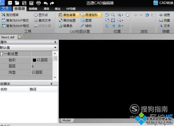Activate the pan hand tool
This screenshot has height=126, width=174.
pos(127,15)
